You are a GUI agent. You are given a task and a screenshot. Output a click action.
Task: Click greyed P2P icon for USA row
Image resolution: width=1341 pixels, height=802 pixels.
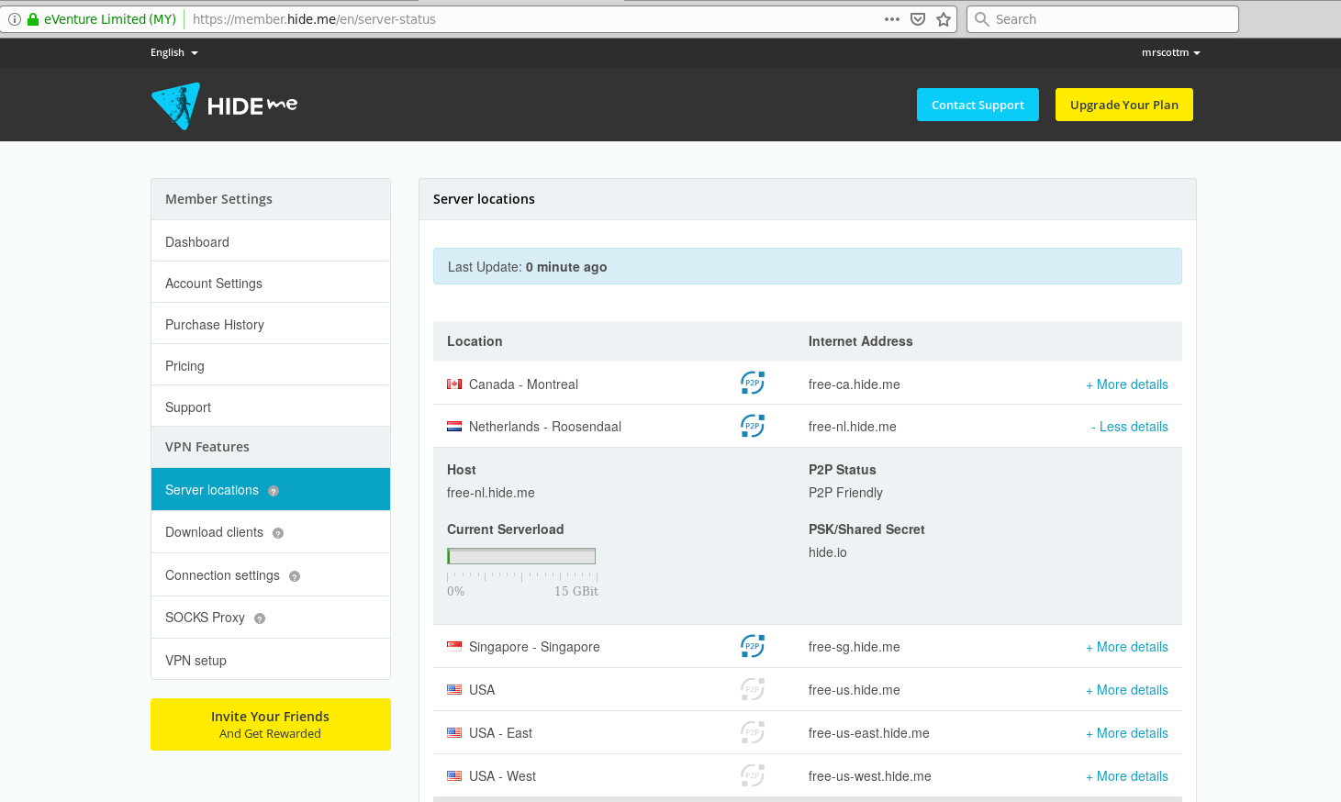(753, 689)
